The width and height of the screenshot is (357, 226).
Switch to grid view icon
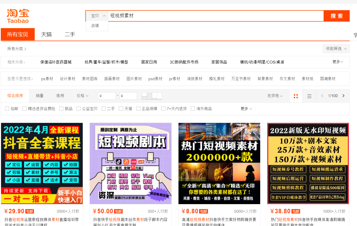click(x=296, y=96)
